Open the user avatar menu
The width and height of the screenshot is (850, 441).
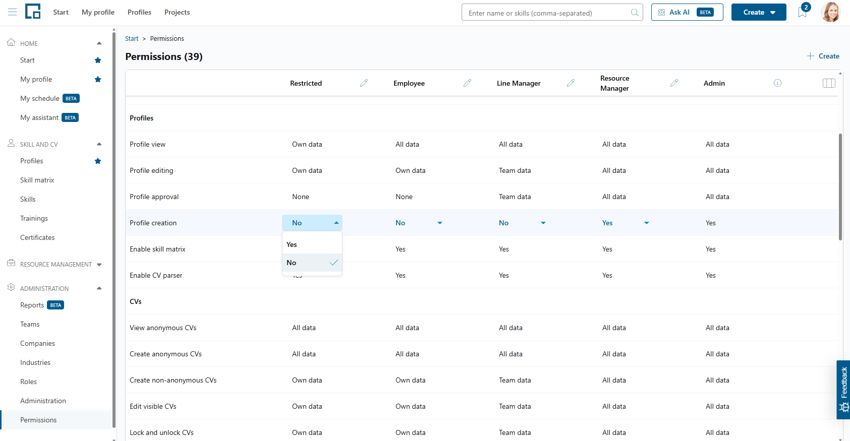click(830, 12)
